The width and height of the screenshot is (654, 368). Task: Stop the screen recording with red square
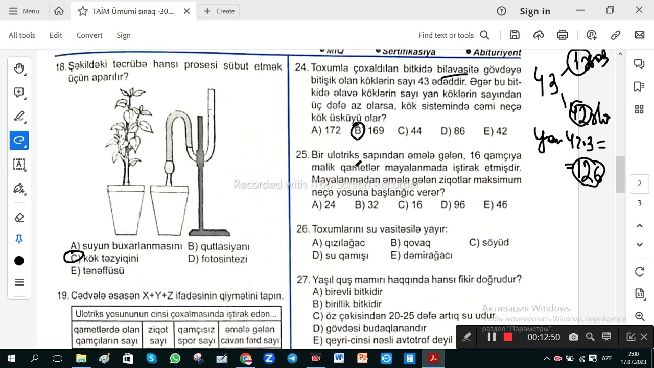click(508, 337)
